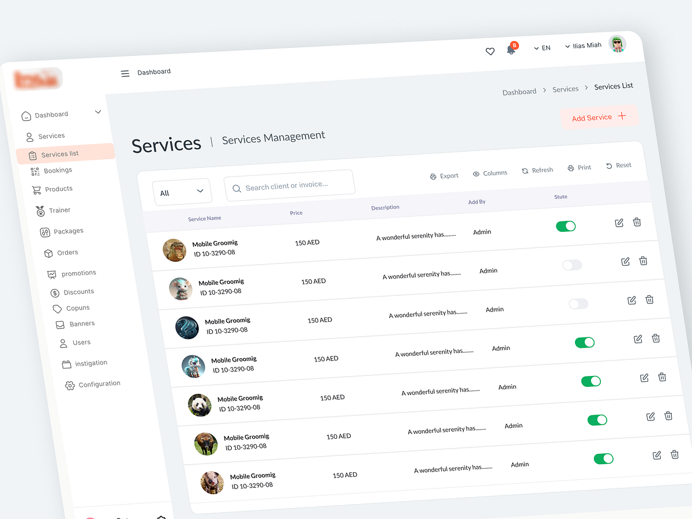Enable the switch in the dark snake avatar row
The width and height of the screenshot is (692, 519).
point(578,303)
